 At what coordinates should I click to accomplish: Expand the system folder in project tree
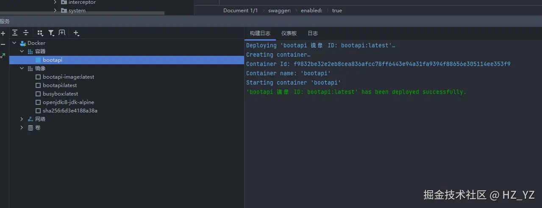point(55,11)
